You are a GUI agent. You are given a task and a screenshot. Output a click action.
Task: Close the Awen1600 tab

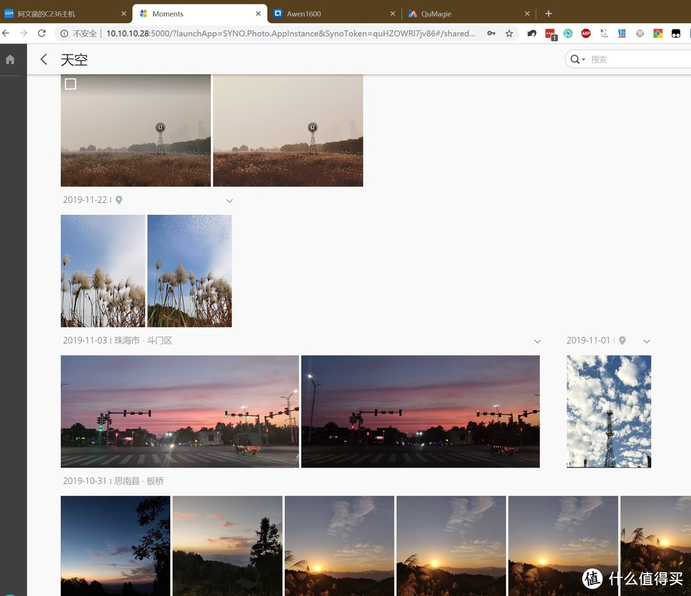point(393,13)
